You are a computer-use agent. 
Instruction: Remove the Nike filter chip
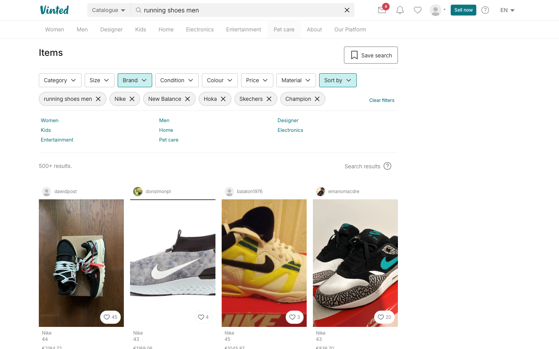(132, 99)
